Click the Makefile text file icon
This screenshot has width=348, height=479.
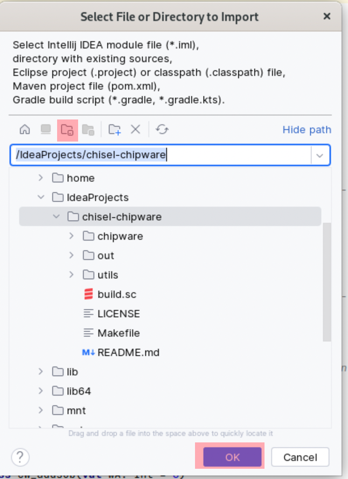point(88,333)
